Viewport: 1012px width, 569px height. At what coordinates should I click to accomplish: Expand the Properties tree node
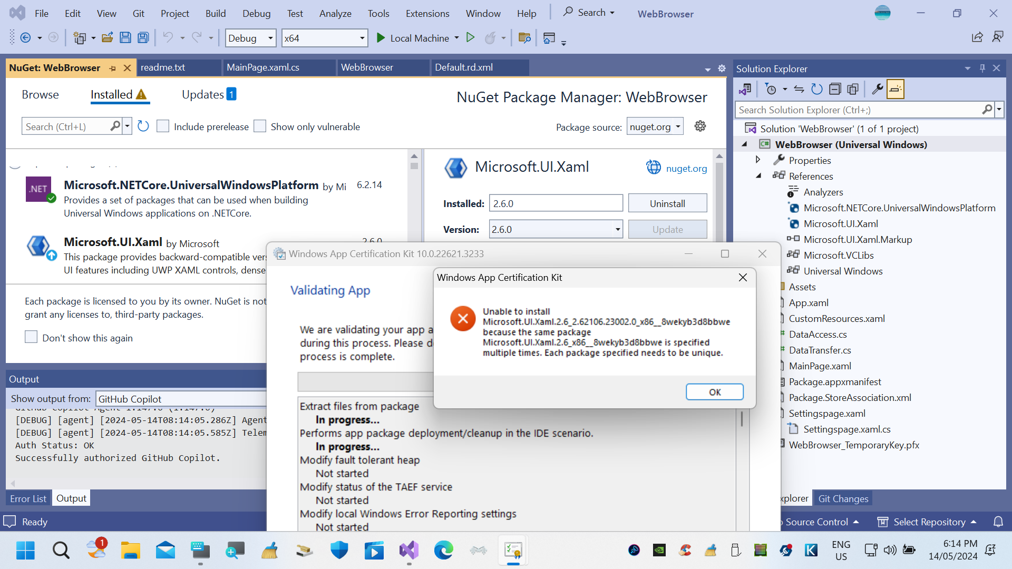758,160
